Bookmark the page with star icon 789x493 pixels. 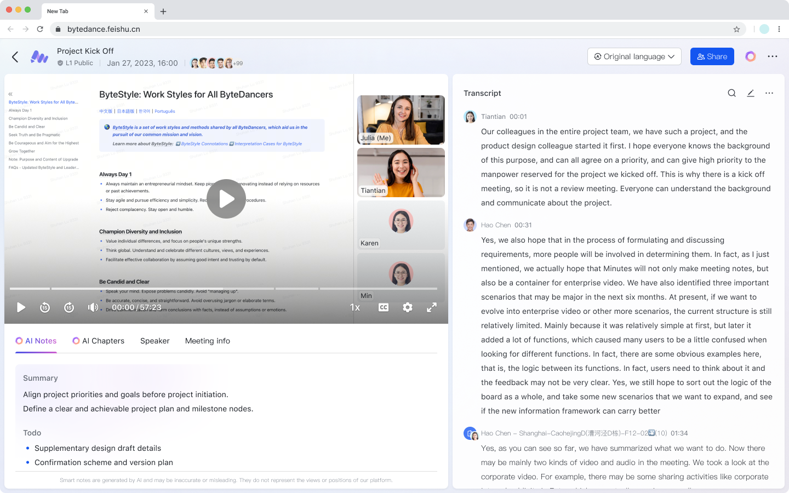(736, 29)
